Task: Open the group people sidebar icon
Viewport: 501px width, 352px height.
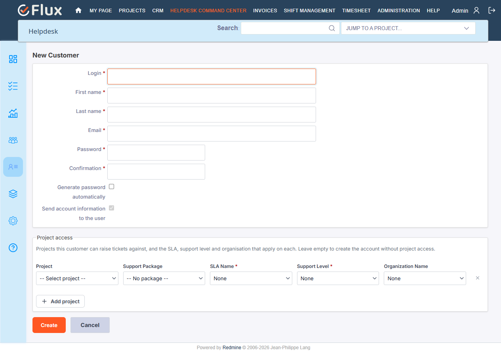Action: 13,140
